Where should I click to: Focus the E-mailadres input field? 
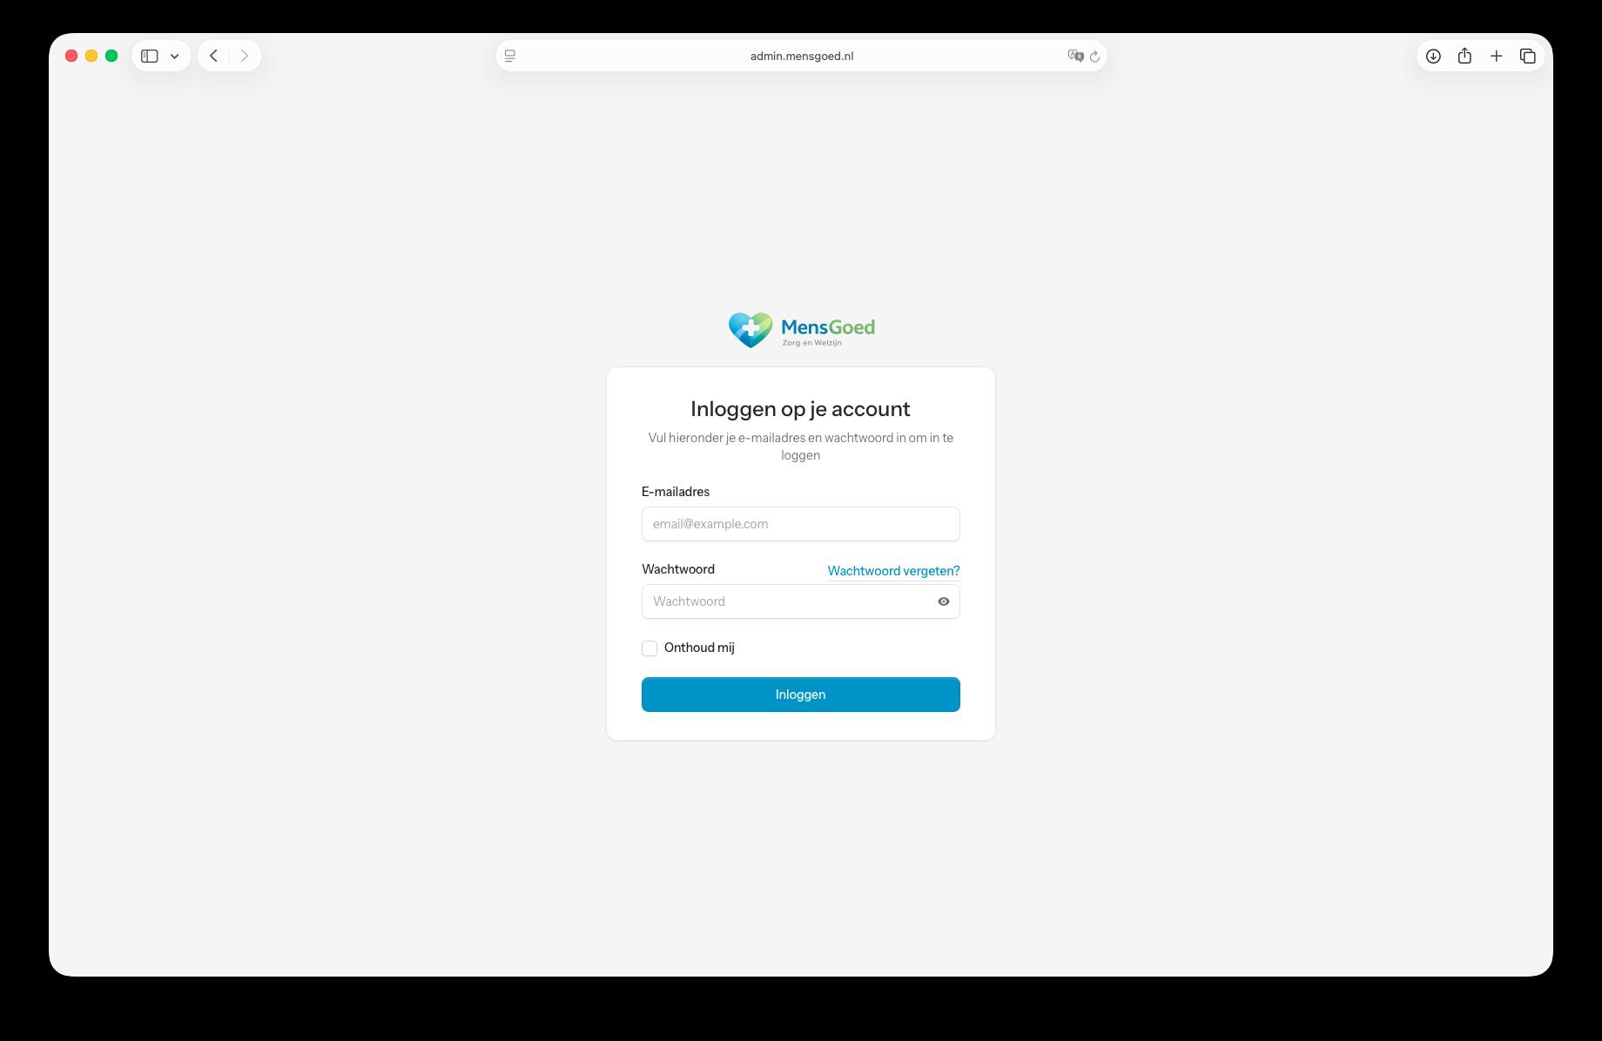click(x=800, y=524)
